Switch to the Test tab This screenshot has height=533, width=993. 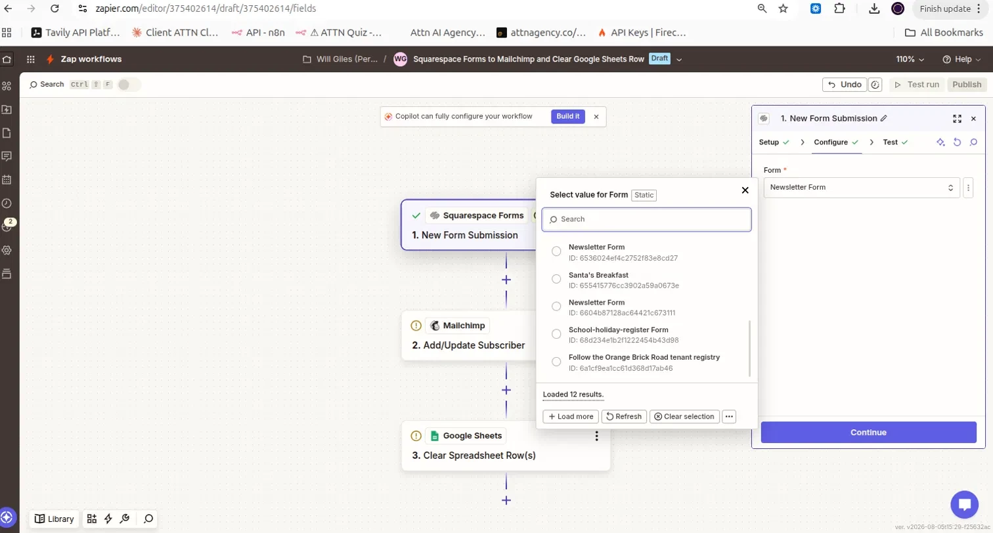tap(895, 142)
